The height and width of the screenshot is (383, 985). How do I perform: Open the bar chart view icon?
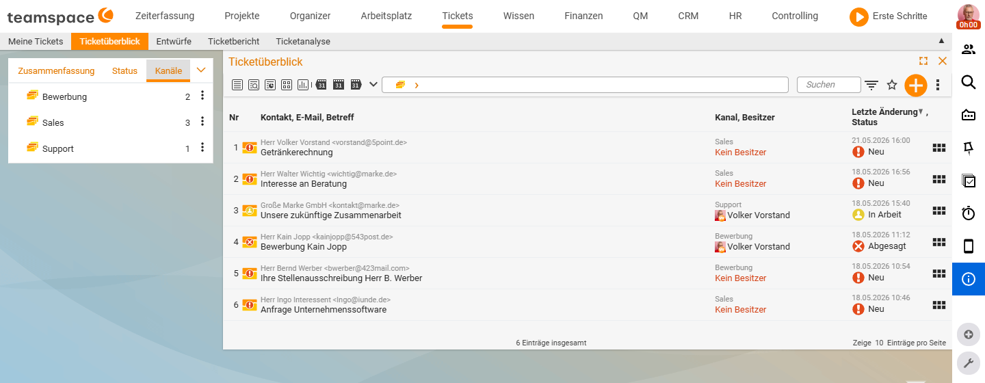click(303, 85)
